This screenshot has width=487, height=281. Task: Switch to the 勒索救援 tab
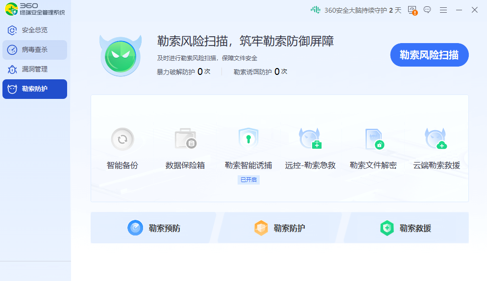(x=406, y=228)
